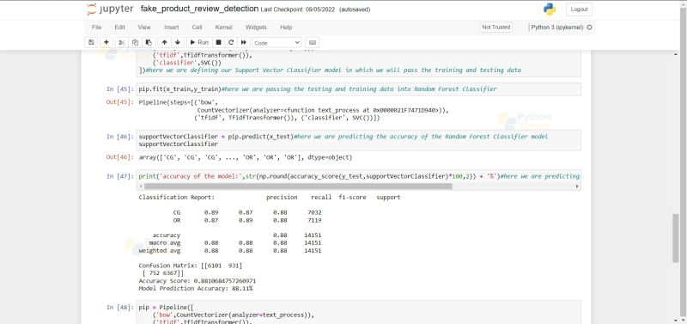Click the Not Trusted button
The height and width of the screenshot is (324, 687).
(496, 28)
